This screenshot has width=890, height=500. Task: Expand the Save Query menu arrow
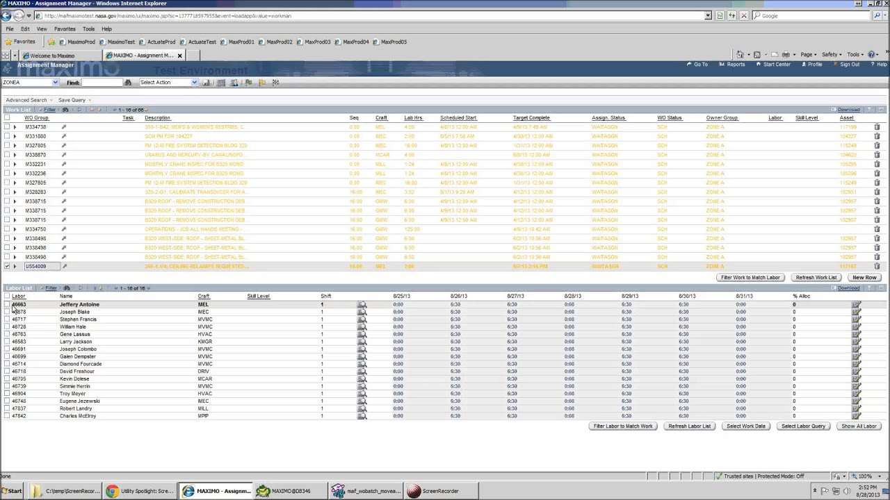click(x=90, y=101)
